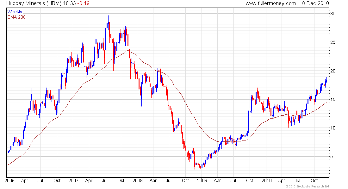Click the x-axis year label 2007

[x=73, y=180]
